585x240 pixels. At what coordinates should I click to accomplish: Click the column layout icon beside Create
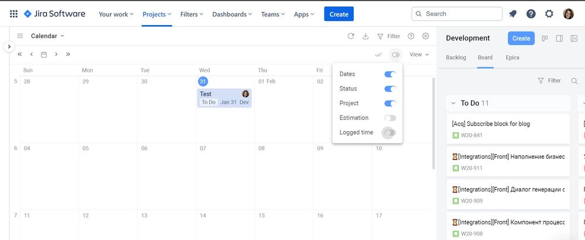(545, 39)
